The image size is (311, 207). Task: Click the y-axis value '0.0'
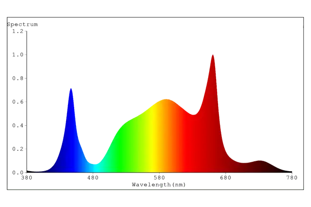point(18,173)
